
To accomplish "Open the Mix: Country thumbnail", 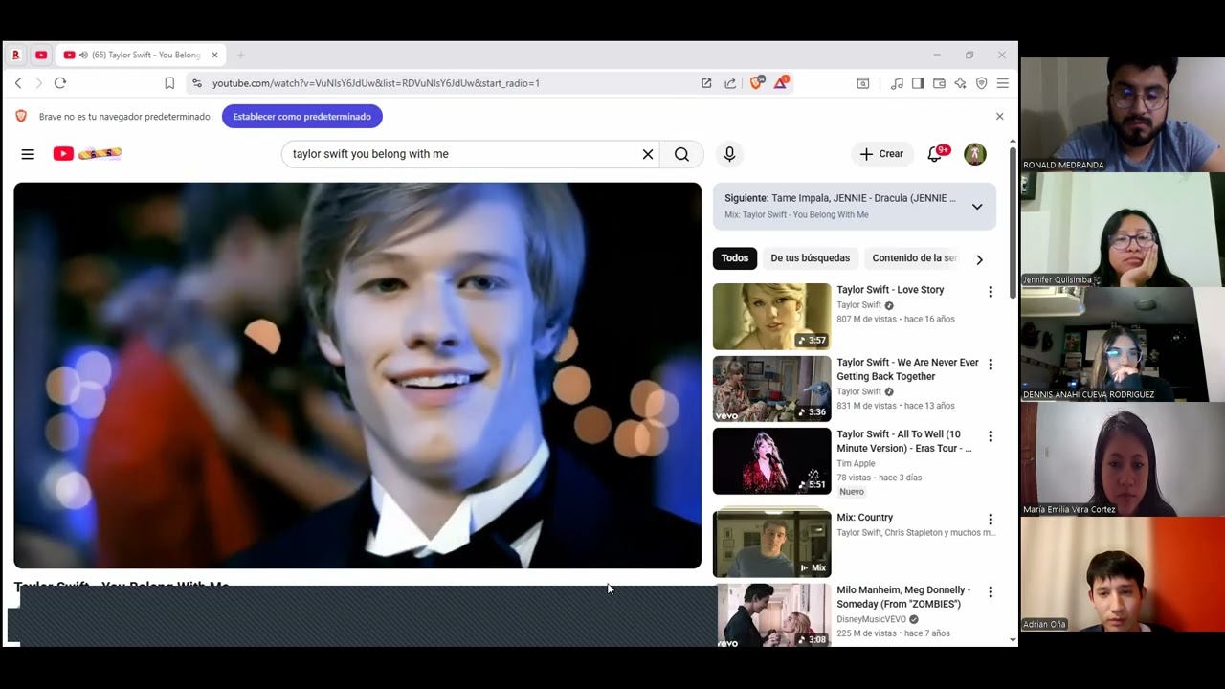I will click(x=772, y=544).
